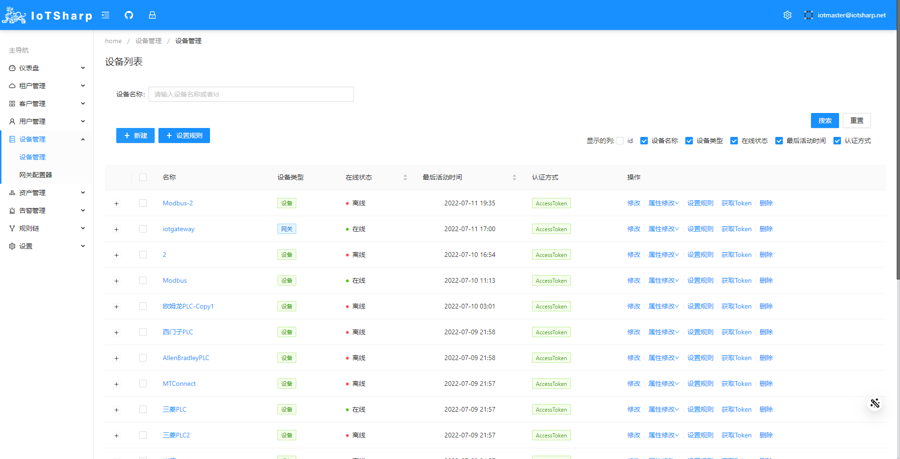Click the page vertical scrollbar

[898, 141]
